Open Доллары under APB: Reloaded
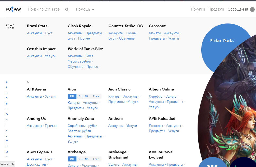 [x=156, y=126]
